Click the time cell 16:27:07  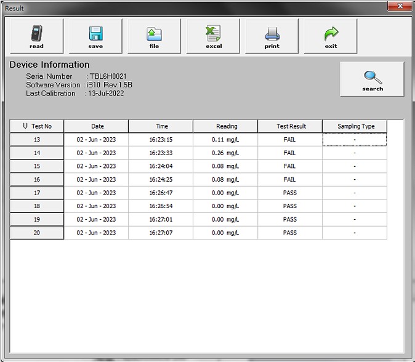point(161,233)
